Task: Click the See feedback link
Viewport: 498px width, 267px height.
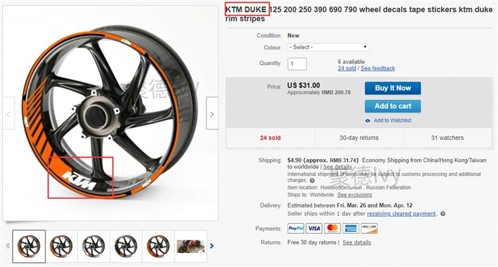Action: [378, 68]
